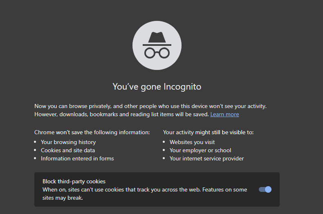Screen dimensions: 323x214
Task: Open the Learn more link
Action: [x=224, y=115]
